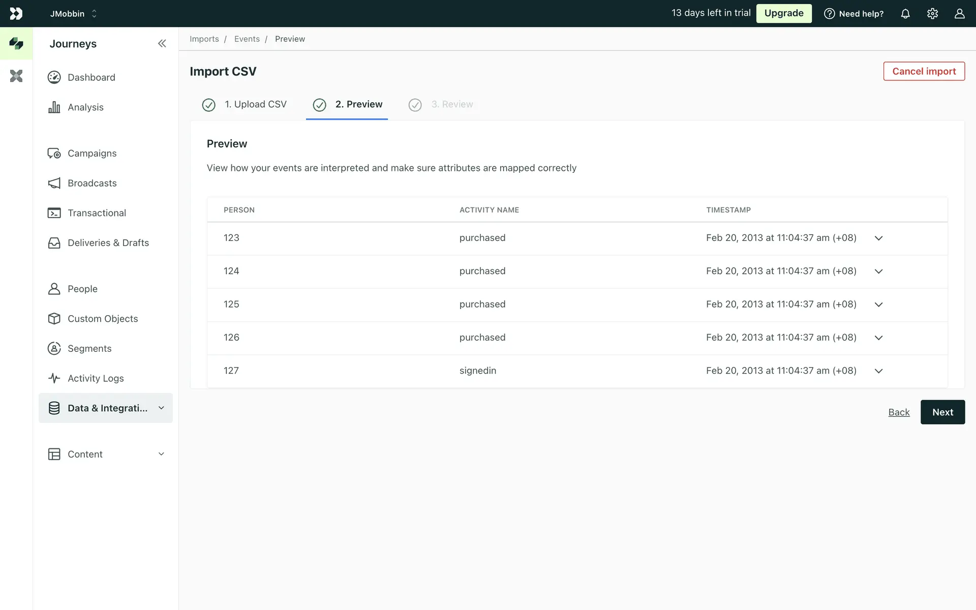Click the Back link

pos(899,412)
